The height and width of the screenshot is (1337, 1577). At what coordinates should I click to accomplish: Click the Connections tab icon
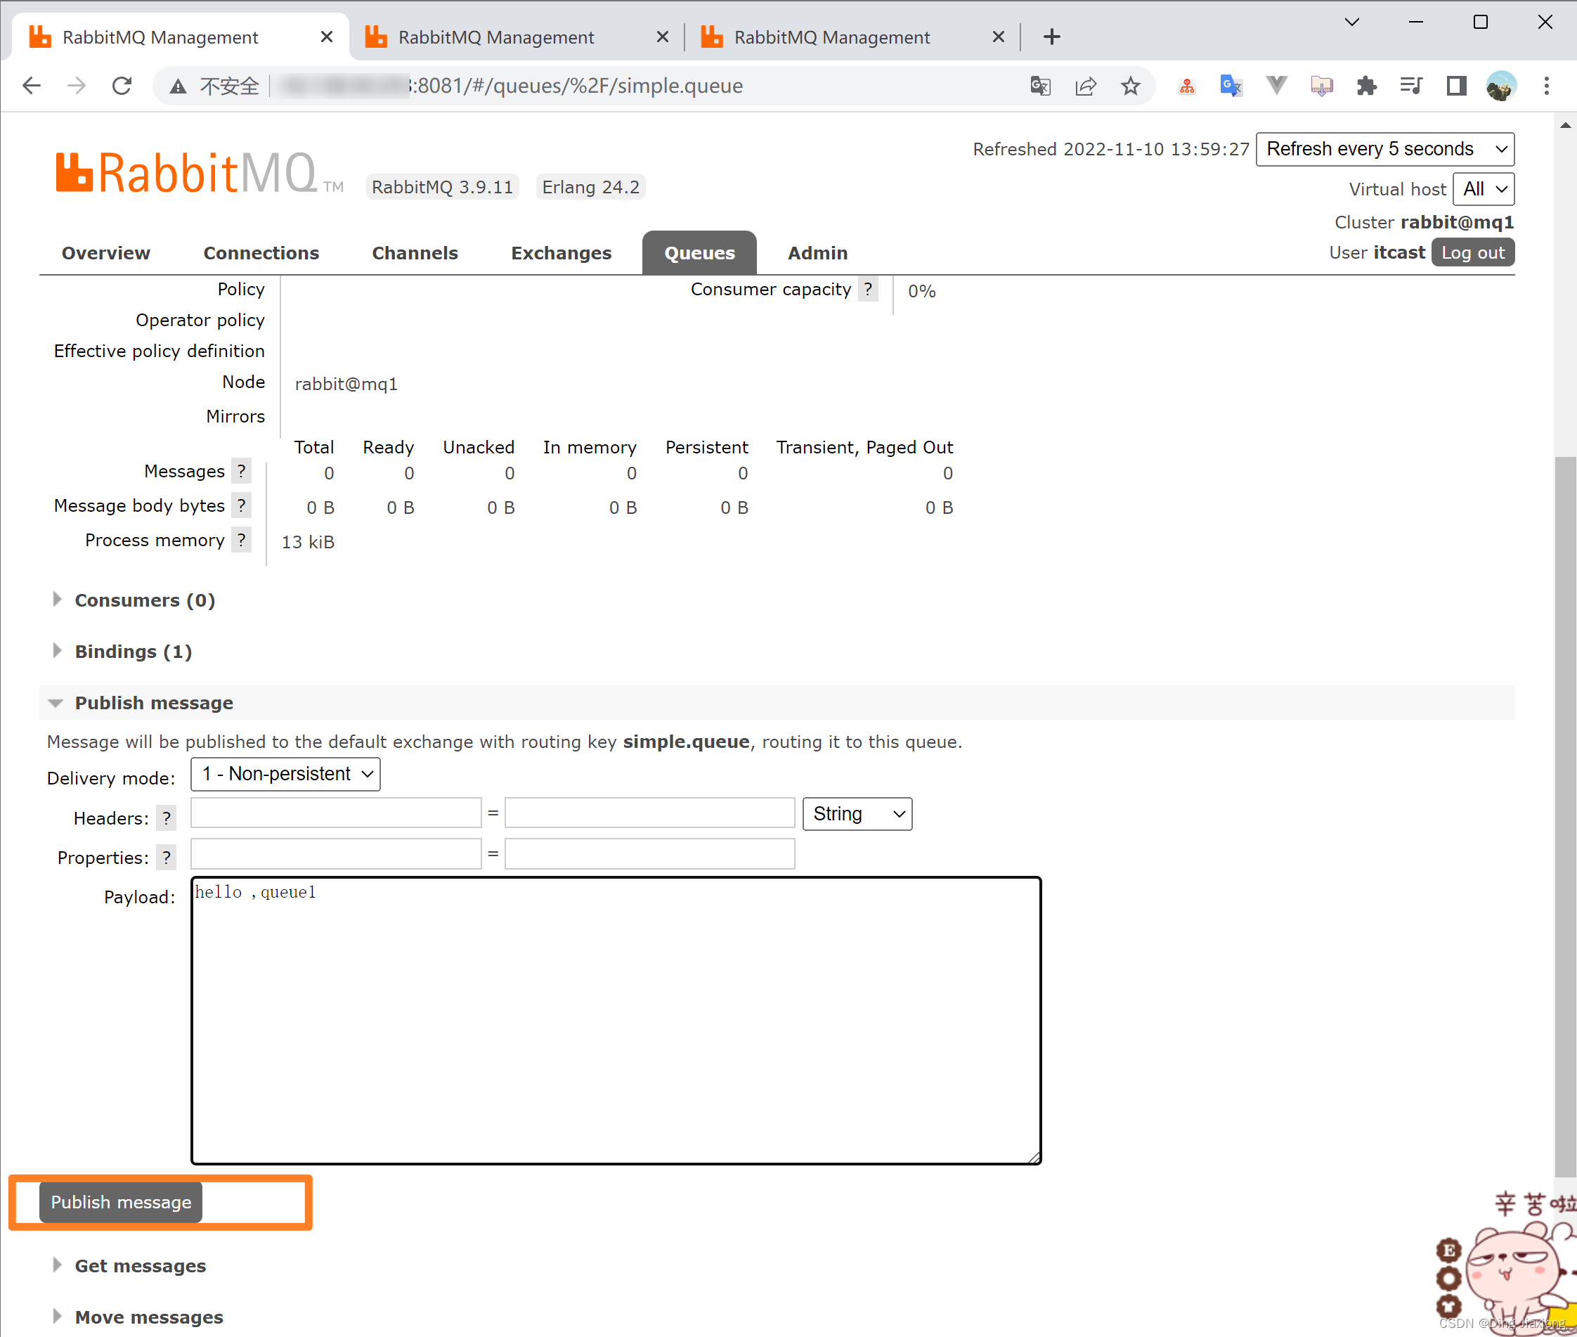coord(261,252)
